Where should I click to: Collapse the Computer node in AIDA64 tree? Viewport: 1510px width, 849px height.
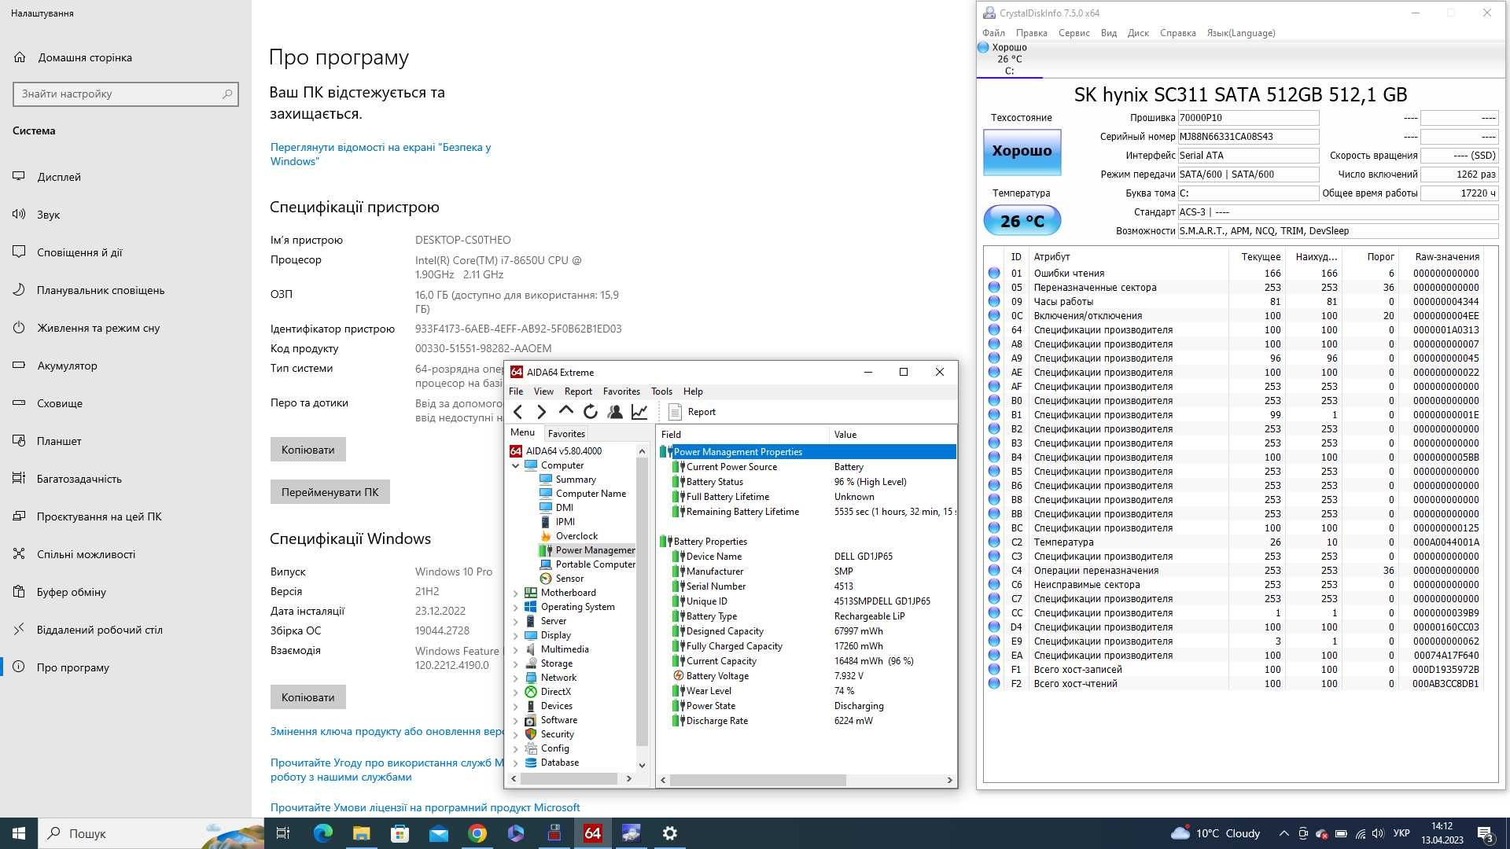(516, 465)
